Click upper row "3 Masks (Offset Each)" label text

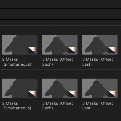(57, 62)
